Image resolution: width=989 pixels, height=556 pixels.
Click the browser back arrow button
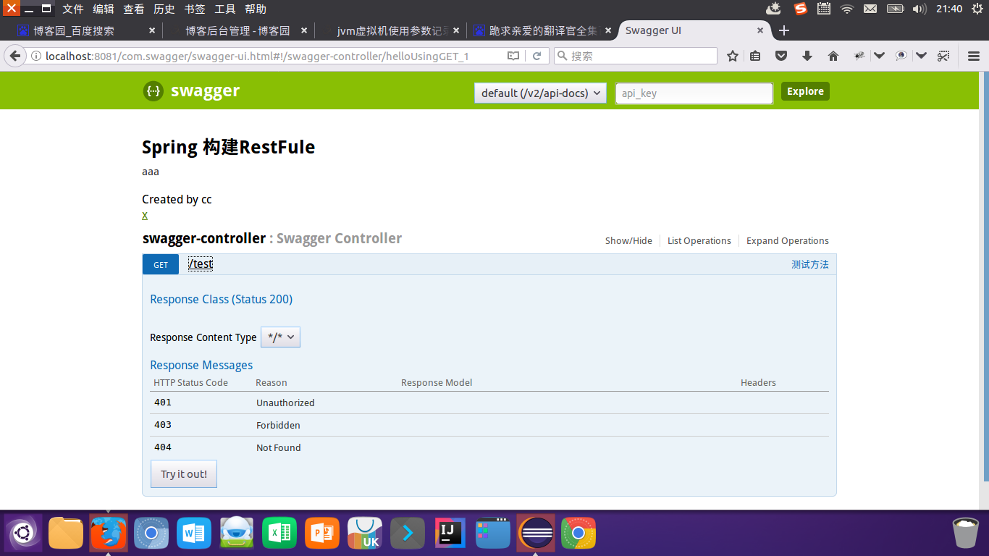coord(14,56)
